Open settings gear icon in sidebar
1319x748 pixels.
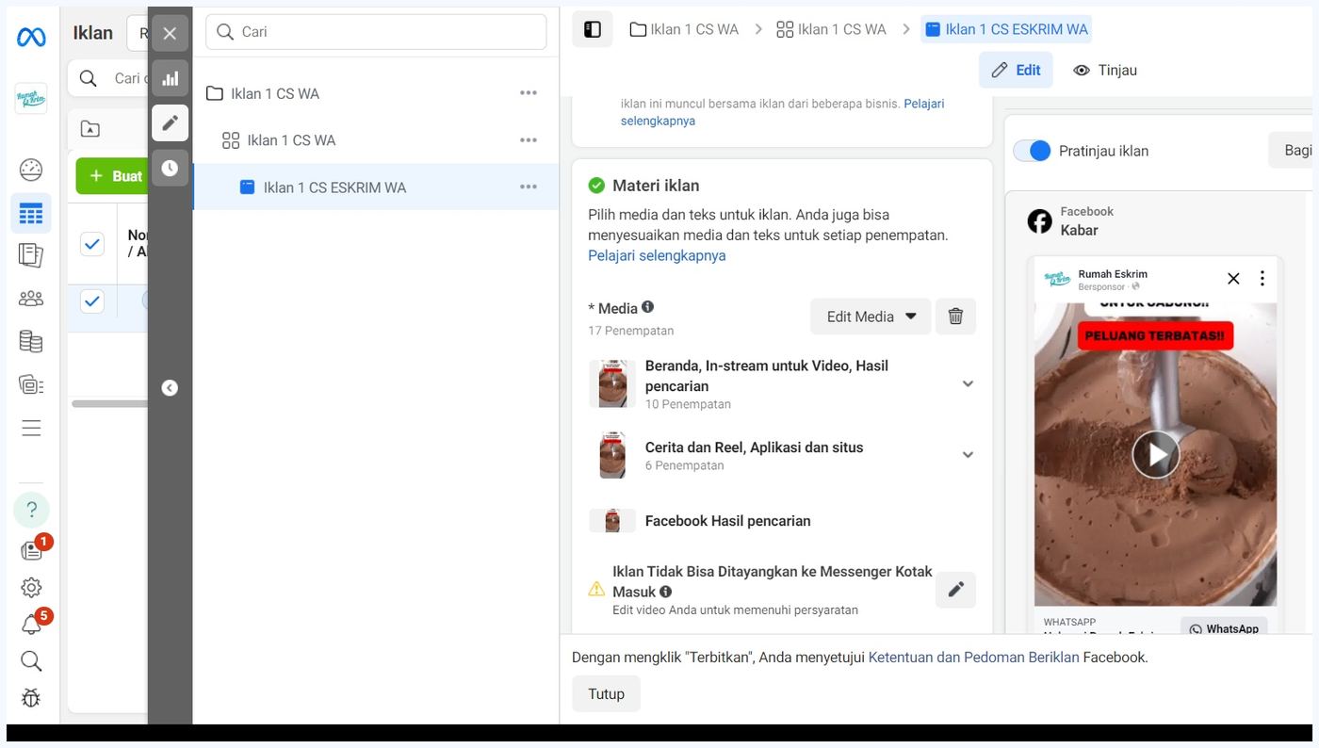click(31, 588)
